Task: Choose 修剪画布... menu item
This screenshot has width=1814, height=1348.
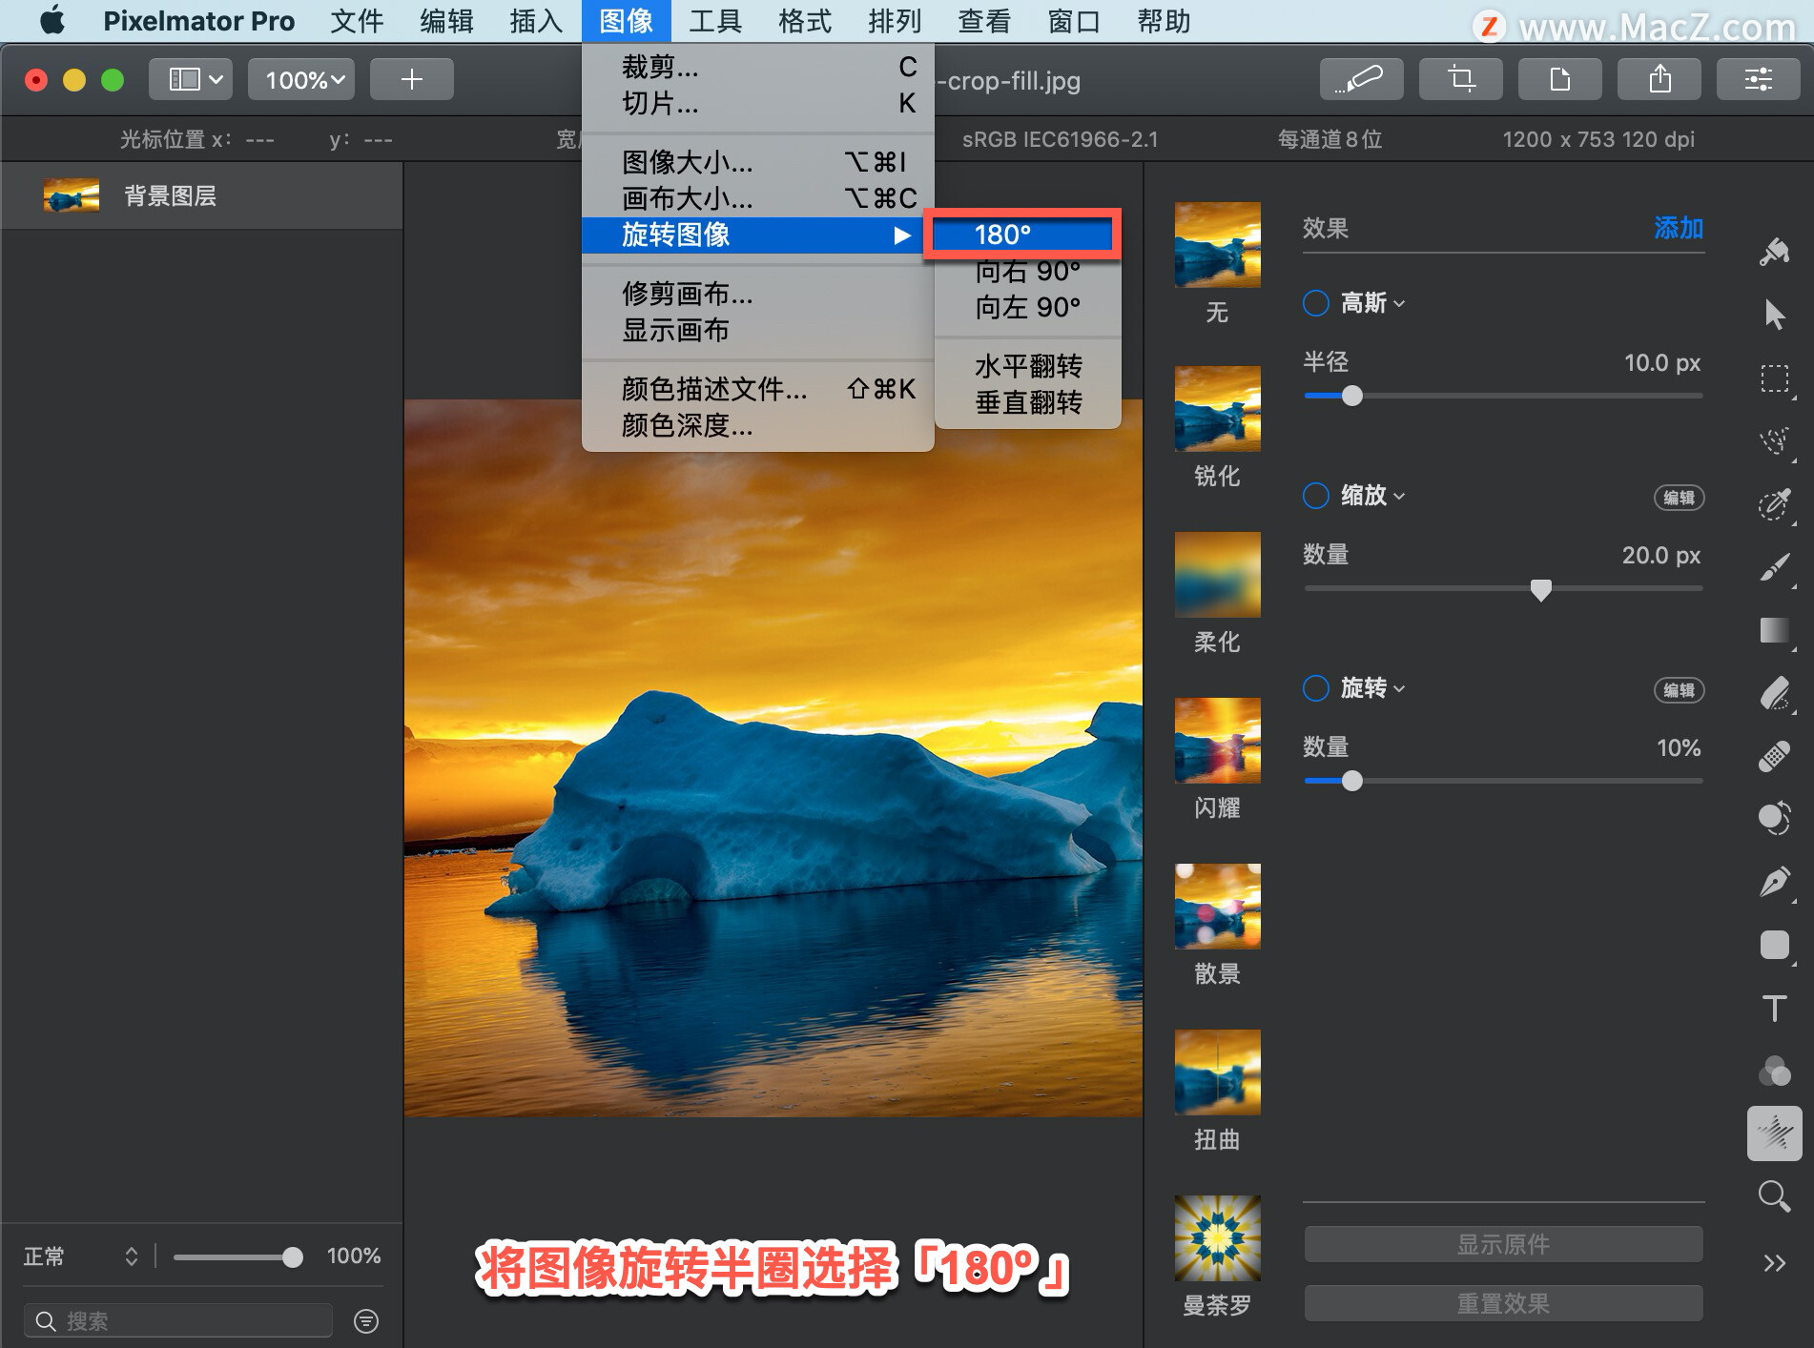Action: (x=757, y=294)
